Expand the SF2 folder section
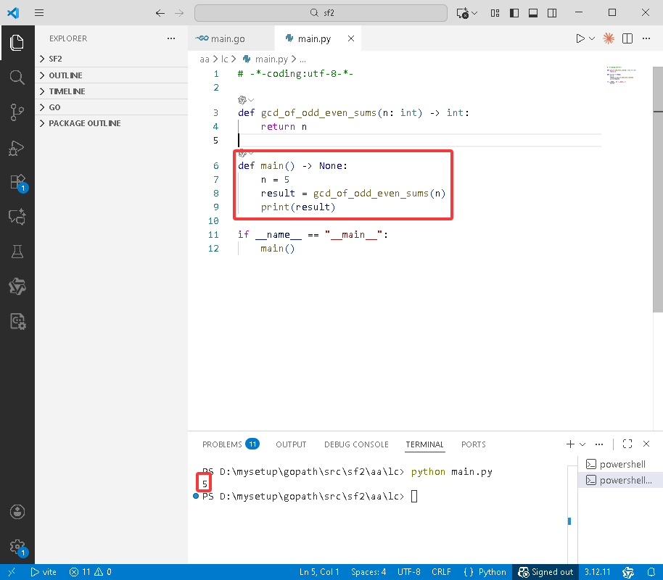 tap(112, 59)
